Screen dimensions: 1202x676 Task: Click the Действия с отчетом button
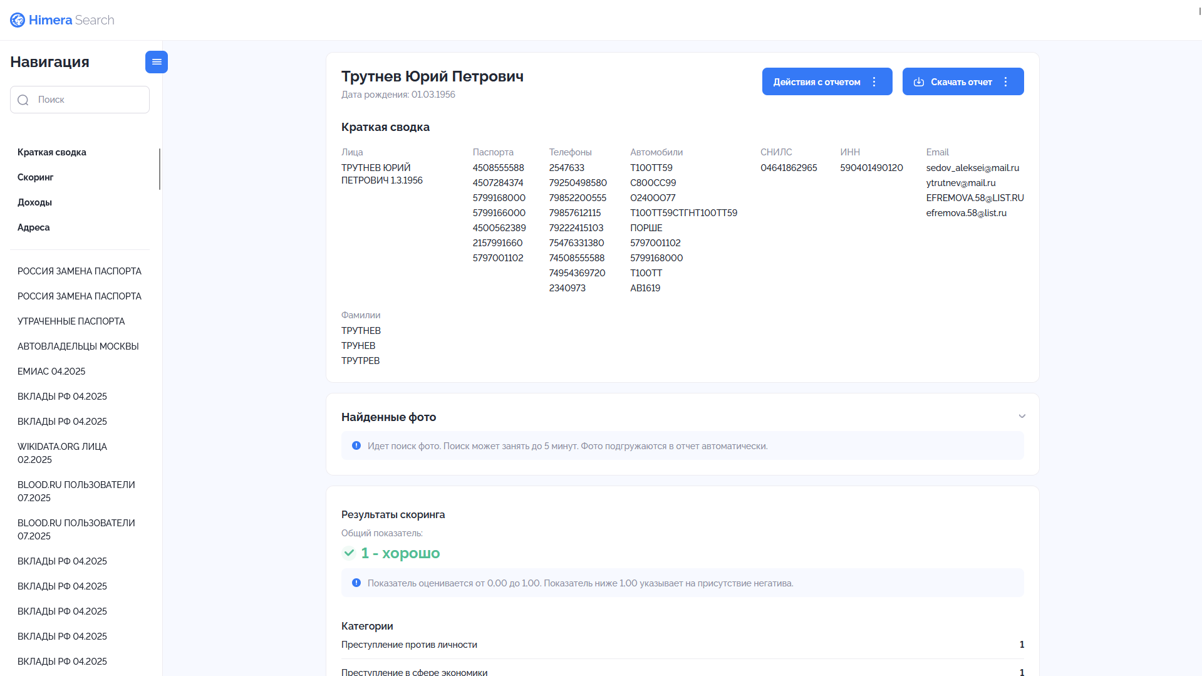[827, 81]
